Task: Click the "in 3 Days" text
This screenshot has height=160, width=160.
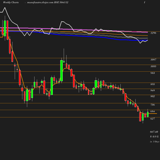Action: pos(155,142)
